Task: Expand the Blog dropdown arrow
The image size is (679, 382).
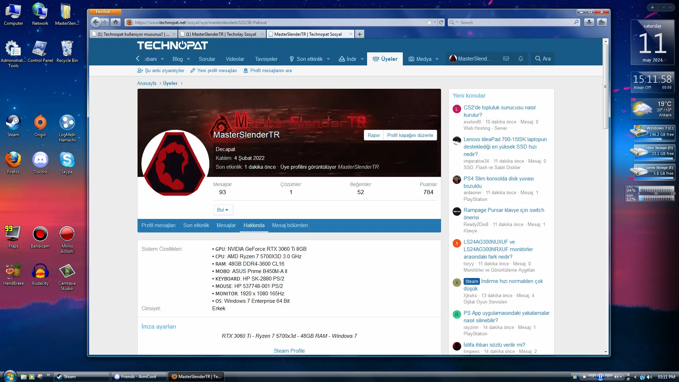Action: click(188, 59)
